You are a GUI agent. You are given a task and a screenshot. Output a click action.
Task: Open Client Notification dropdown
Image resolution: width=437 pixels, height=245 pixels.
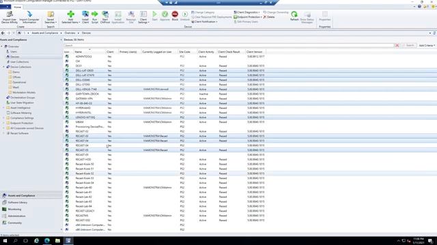point(204,22)
